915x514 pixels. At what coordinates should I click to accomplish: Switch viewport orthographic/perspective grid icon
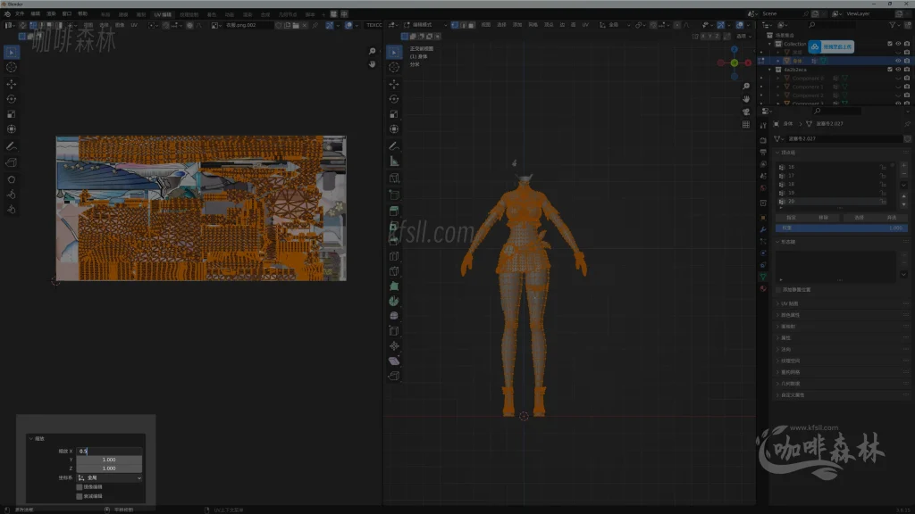click(746, 125)
